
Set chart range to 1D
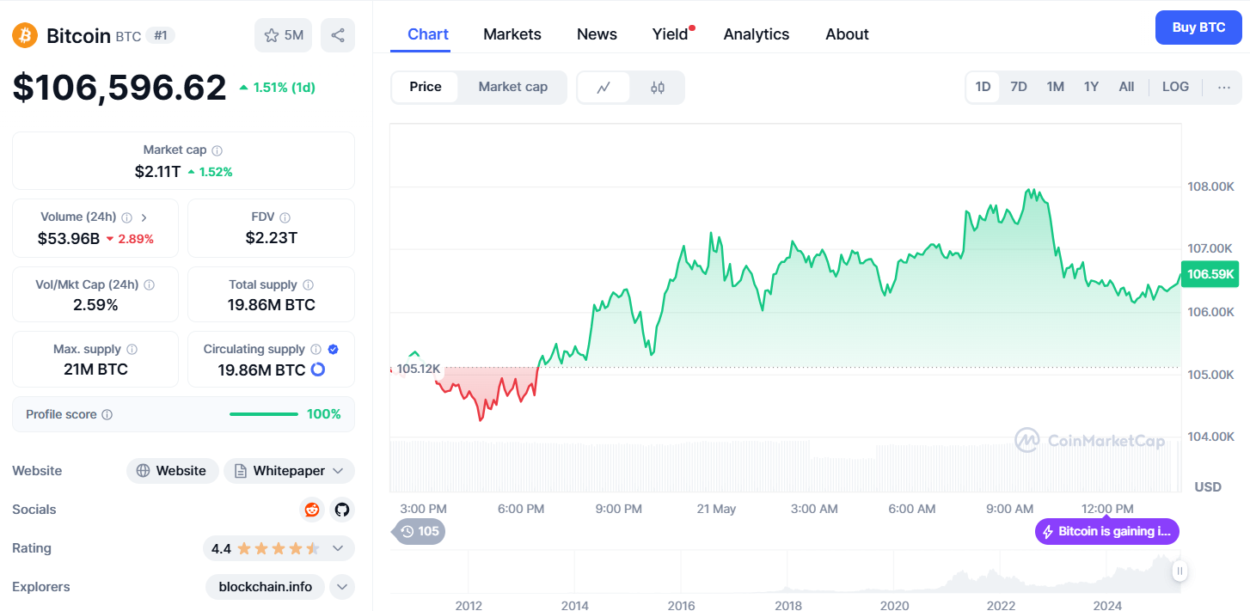point(983,87)
